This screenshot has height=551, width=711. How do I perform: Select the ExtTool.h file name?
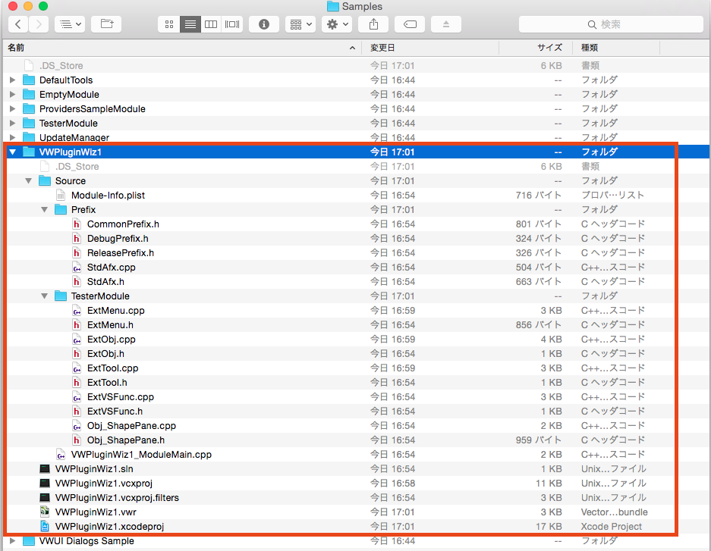(107, 383)
